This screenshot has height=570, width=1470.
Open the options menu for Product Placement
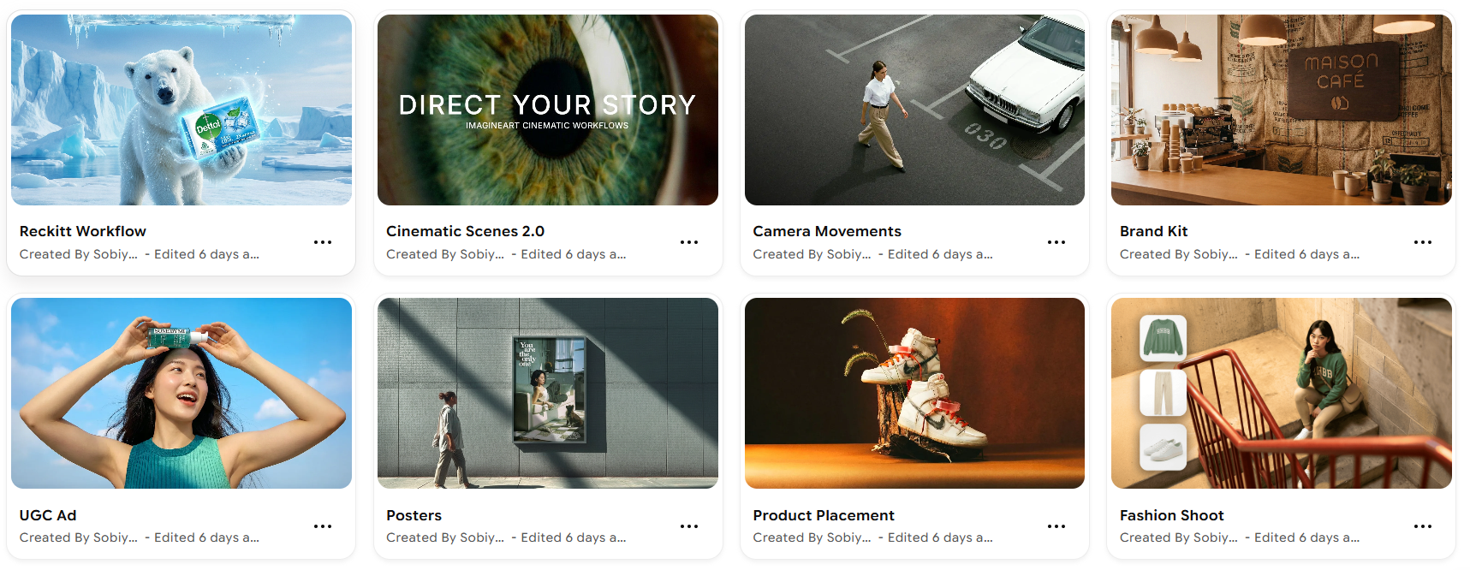pos(1056,525)
